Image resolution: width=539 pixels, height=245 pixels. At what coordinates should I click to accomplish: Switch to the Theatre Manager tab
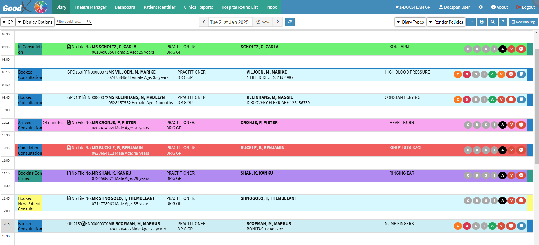(90, 7)
